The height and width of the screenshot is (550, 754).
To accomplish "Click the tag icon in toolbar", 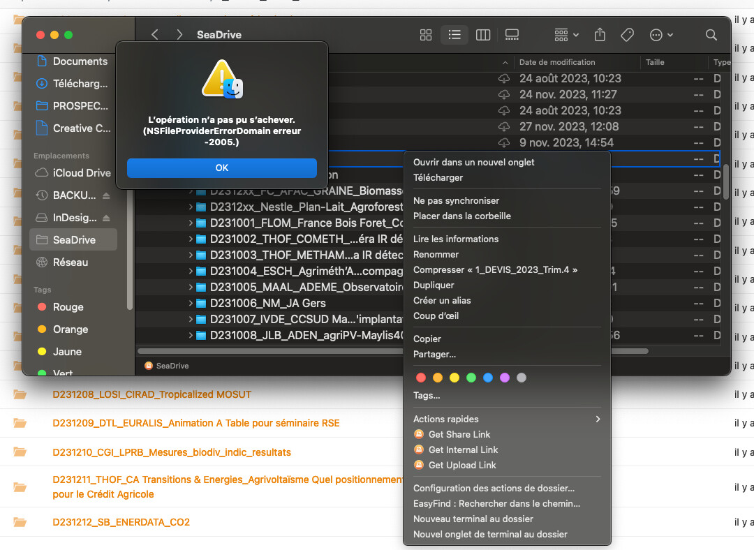I will 627,35.
